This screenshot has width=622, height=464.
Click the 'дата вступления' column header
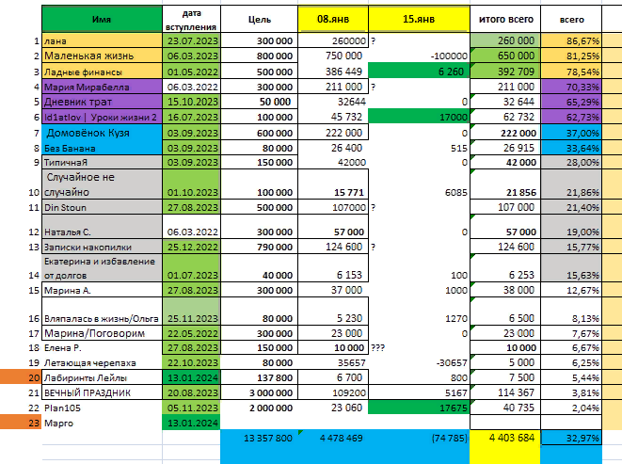[x=191, y=19]
